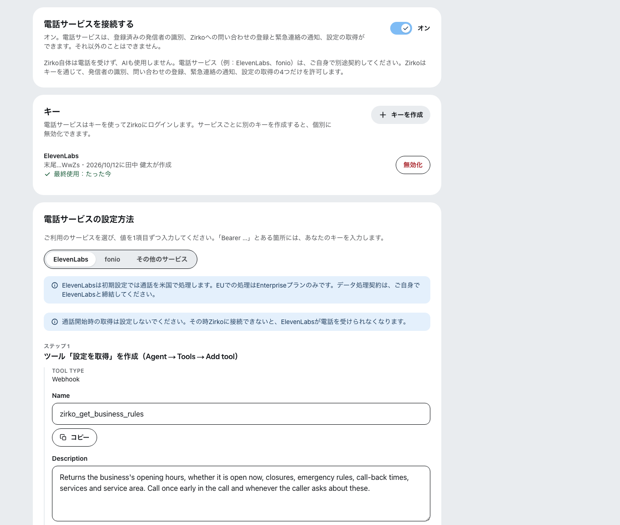
Task: Click inside the Description text area
Action: click(x=241, y=494)
